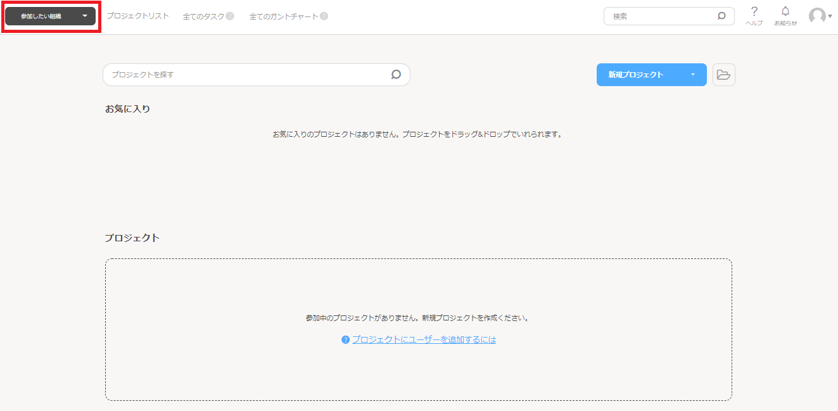Open the project folder icon beside 新規プロジェクト

click(723, 74)
